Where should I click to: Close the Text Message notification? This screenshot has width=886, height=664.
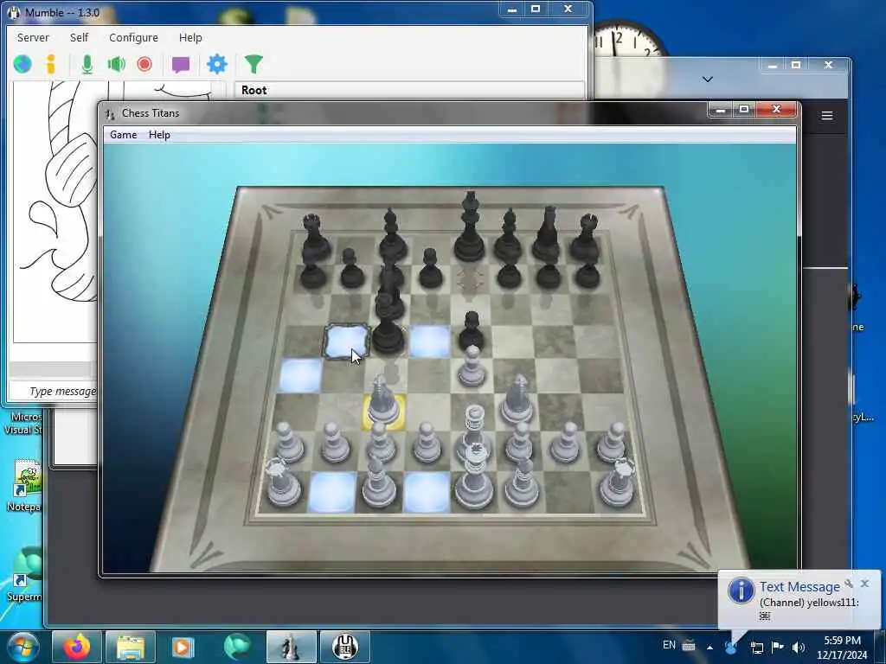coord(864,584)
